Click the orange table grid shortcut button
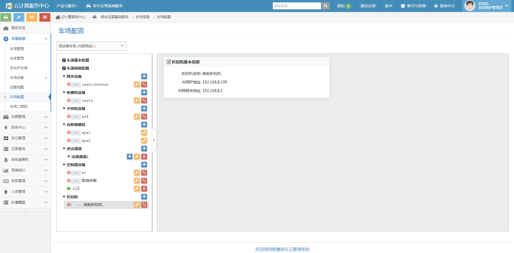The image size is (514, 253). pyautogui.click(x=32, y=17)
